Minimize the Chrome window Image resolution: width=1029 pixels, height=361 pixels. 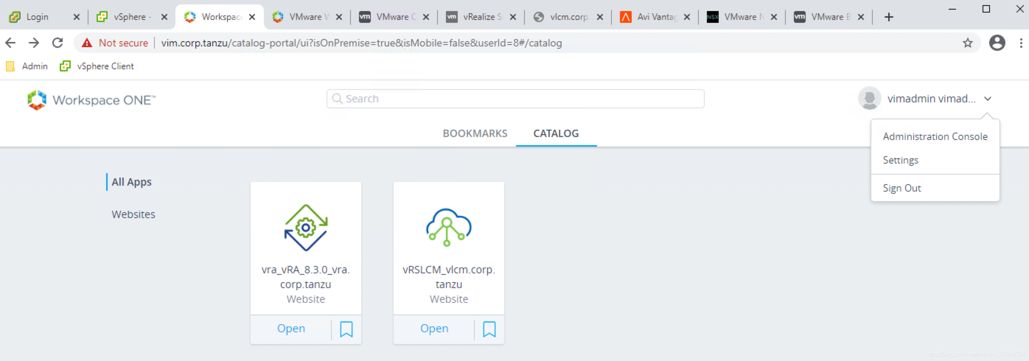[x=952, y=9]
